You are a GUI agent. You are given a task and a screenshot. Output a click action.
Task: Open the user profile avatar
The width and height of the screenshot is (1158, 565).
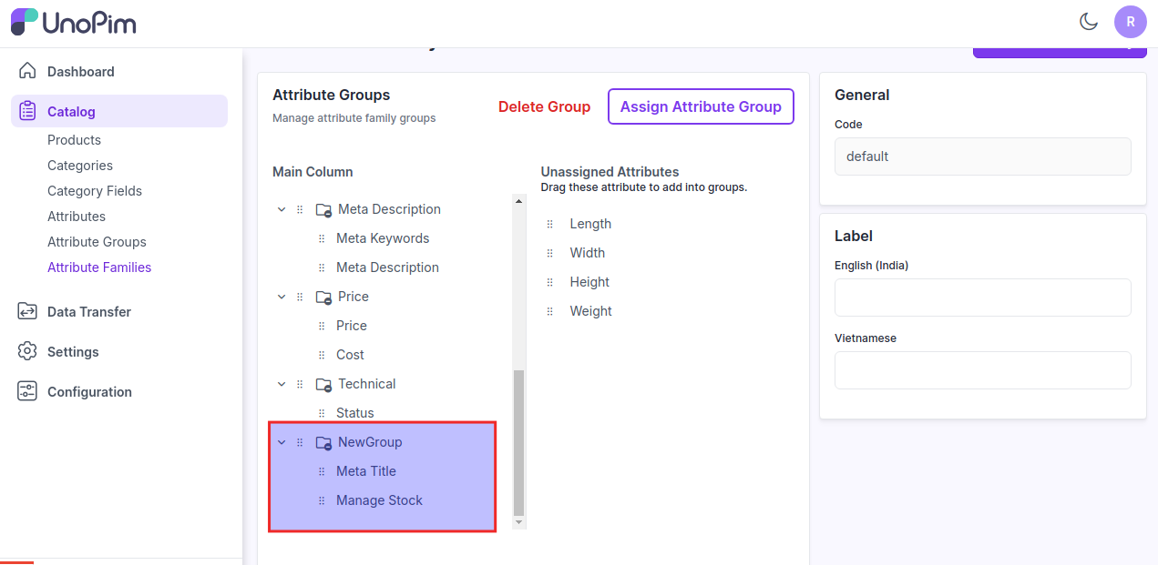click(1130, 22)
